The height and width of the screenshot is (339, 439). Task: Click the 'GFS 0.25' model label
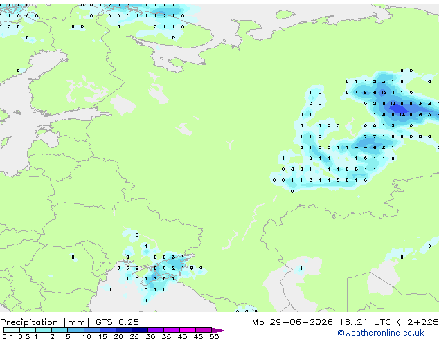(x=117, y=322)
